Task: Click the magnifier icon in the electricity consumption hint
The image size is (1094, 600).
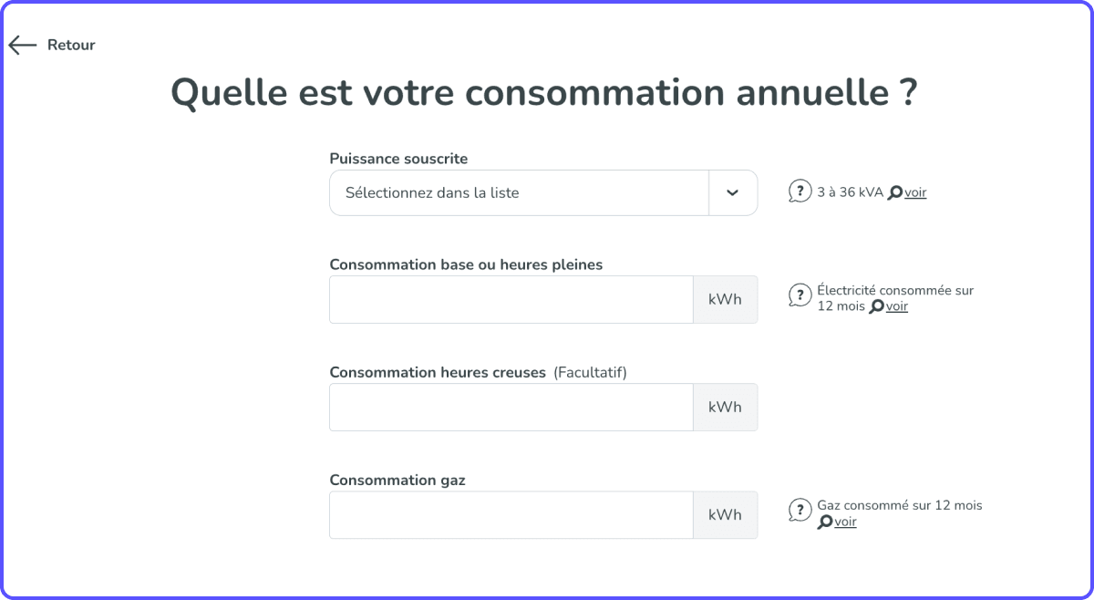Action: [x=877, y=306]
